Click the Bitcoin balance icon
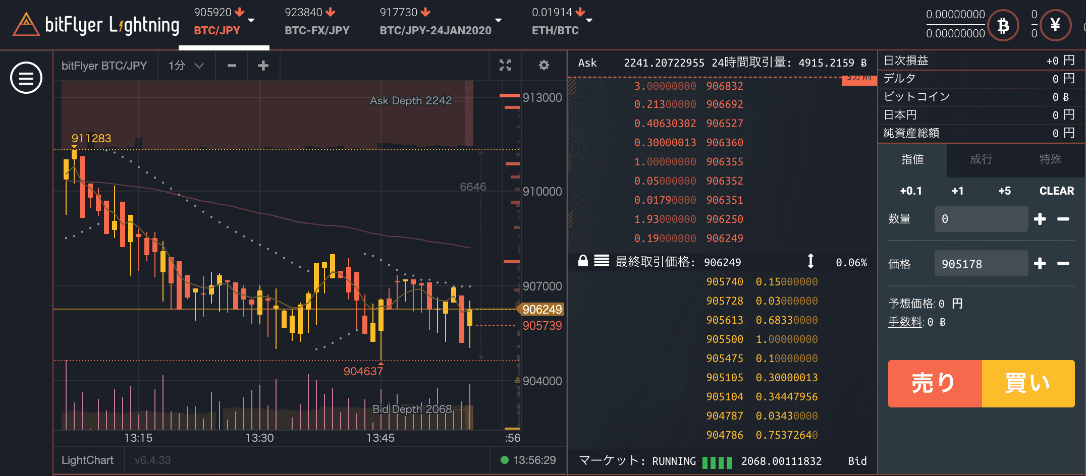 [x=1003, y=25]
